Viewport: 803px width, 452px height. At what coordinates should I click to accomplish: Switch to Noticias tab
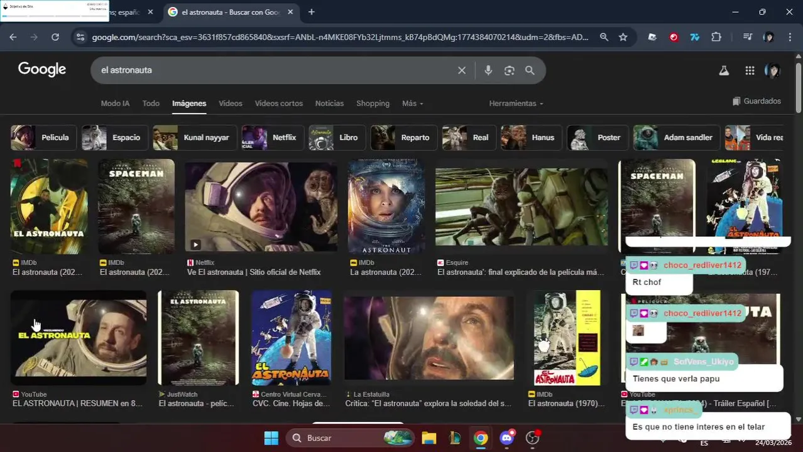(x=329, y=104)
